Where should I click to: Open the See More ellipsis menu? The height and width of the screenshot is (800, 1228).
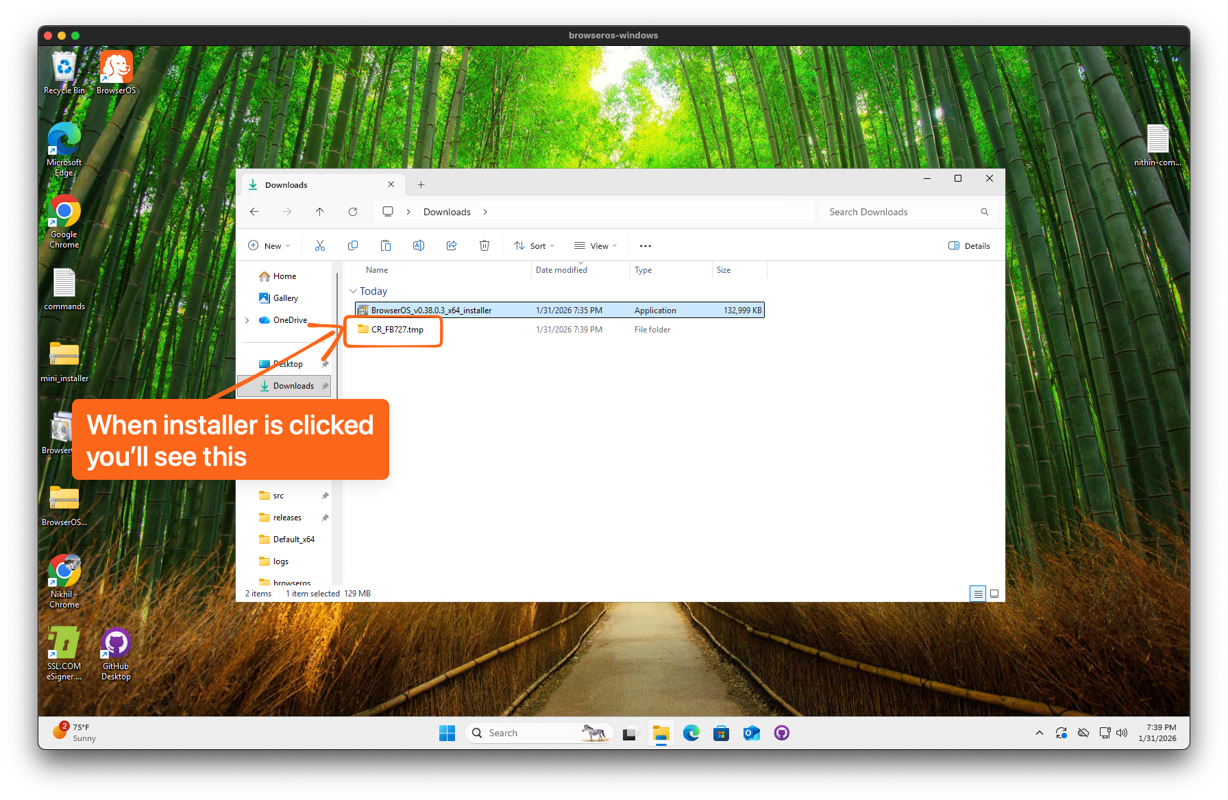point(645,245)
